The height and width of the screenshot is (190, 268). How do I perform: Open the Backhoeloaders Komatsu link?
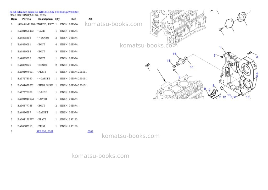pyautogui.click(x=24, y=12)
